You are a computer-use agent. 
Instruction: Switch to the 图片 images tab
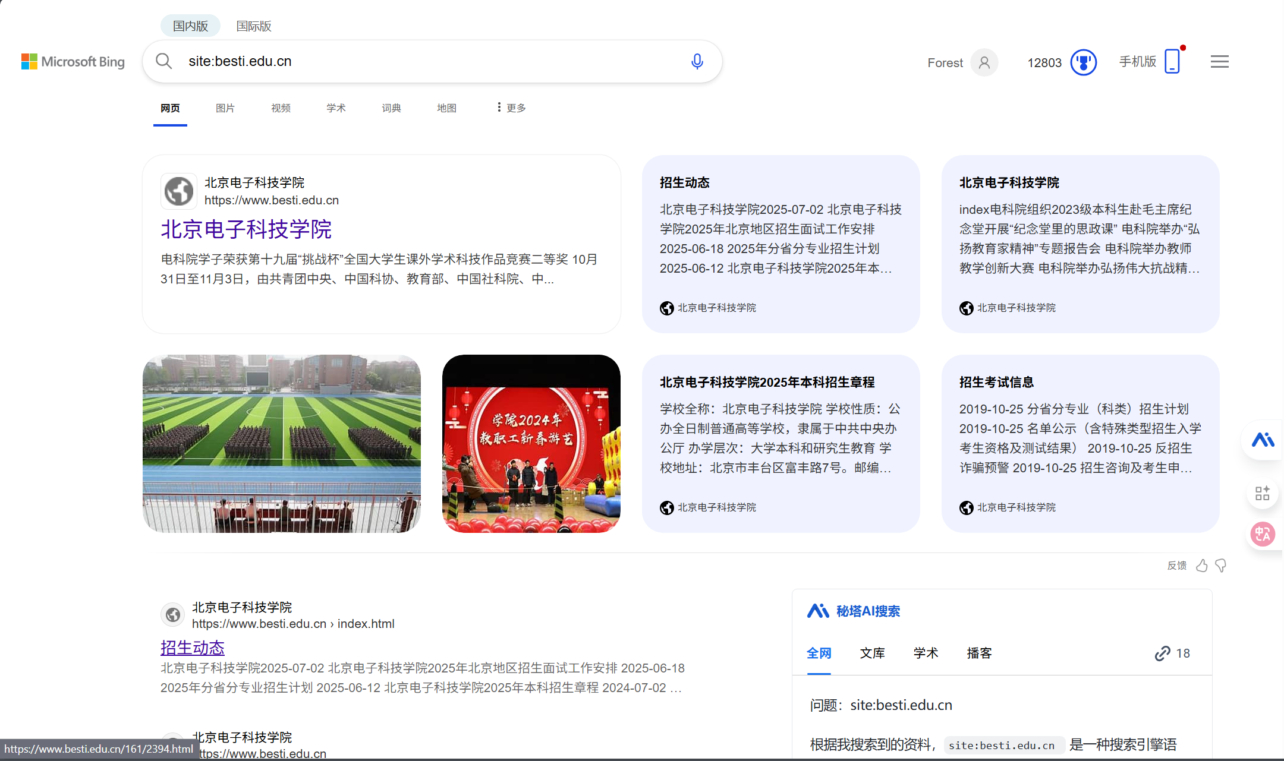pos(225,108)
